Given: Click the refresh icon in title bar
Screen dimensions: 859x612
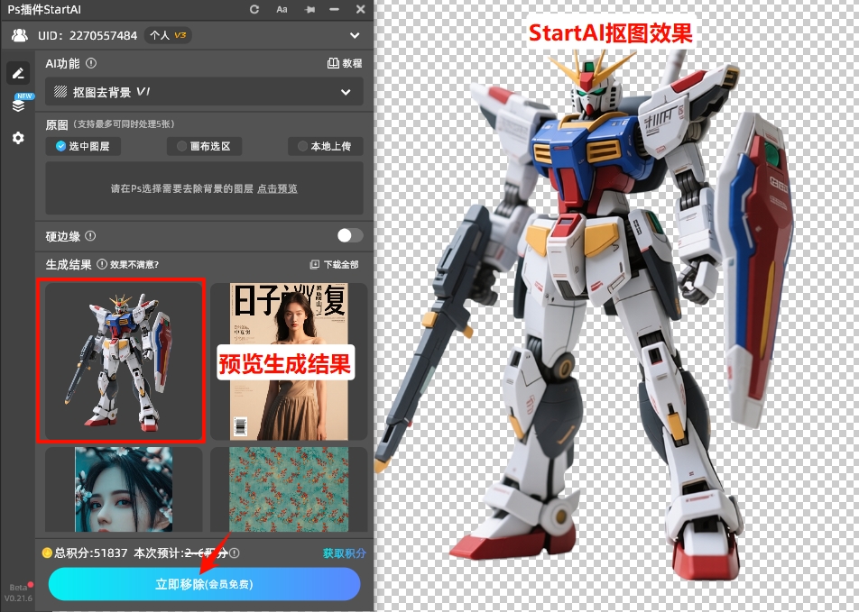Looking at the screenshot, I should (254, 10).
